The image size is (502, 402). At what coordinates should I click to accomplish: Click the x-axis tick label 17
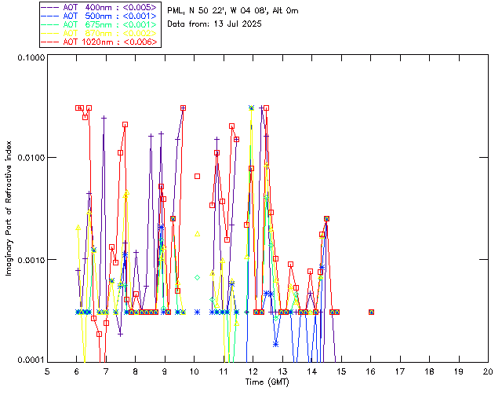pos(400,371)
